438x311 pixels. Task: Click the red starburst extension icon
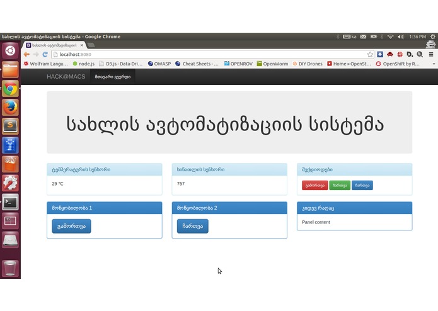(400, 54)
